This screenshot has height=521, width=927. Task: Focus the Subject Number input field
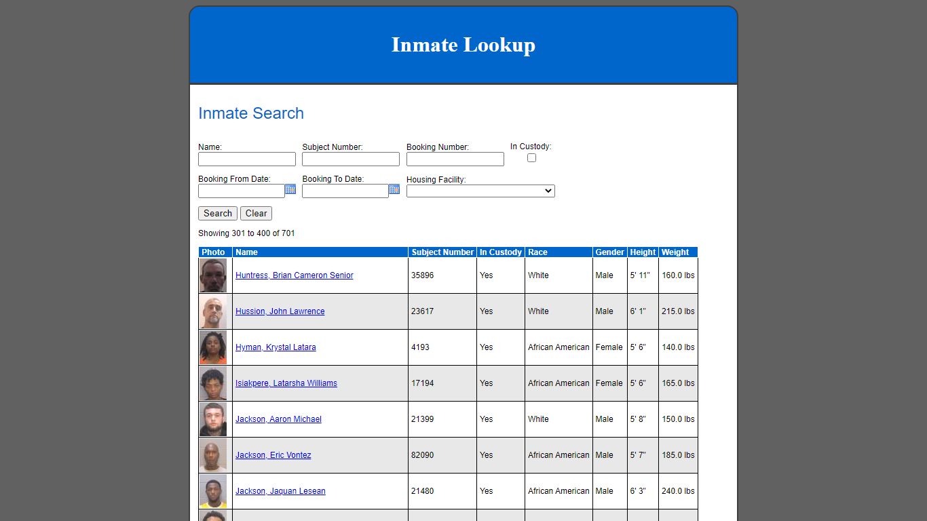point(351,159)
